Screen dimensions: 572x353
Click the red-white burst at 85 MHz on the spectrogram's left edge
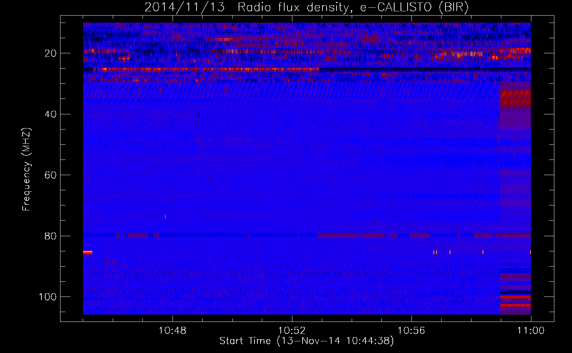pos(88,252)
